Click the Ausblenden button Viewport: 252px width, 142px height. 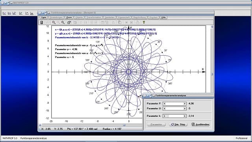(200, 125)
